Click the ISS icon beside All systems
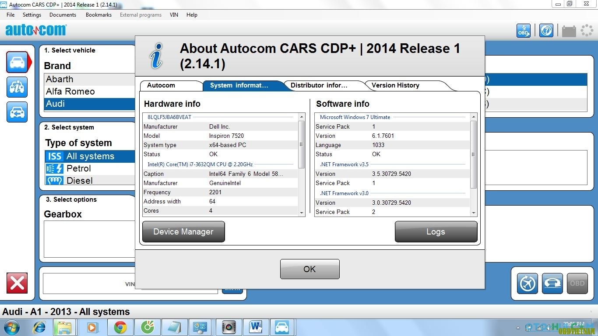The height and width of the screenshot is (336, 598). pyautogui.click(x=55, y=156)
